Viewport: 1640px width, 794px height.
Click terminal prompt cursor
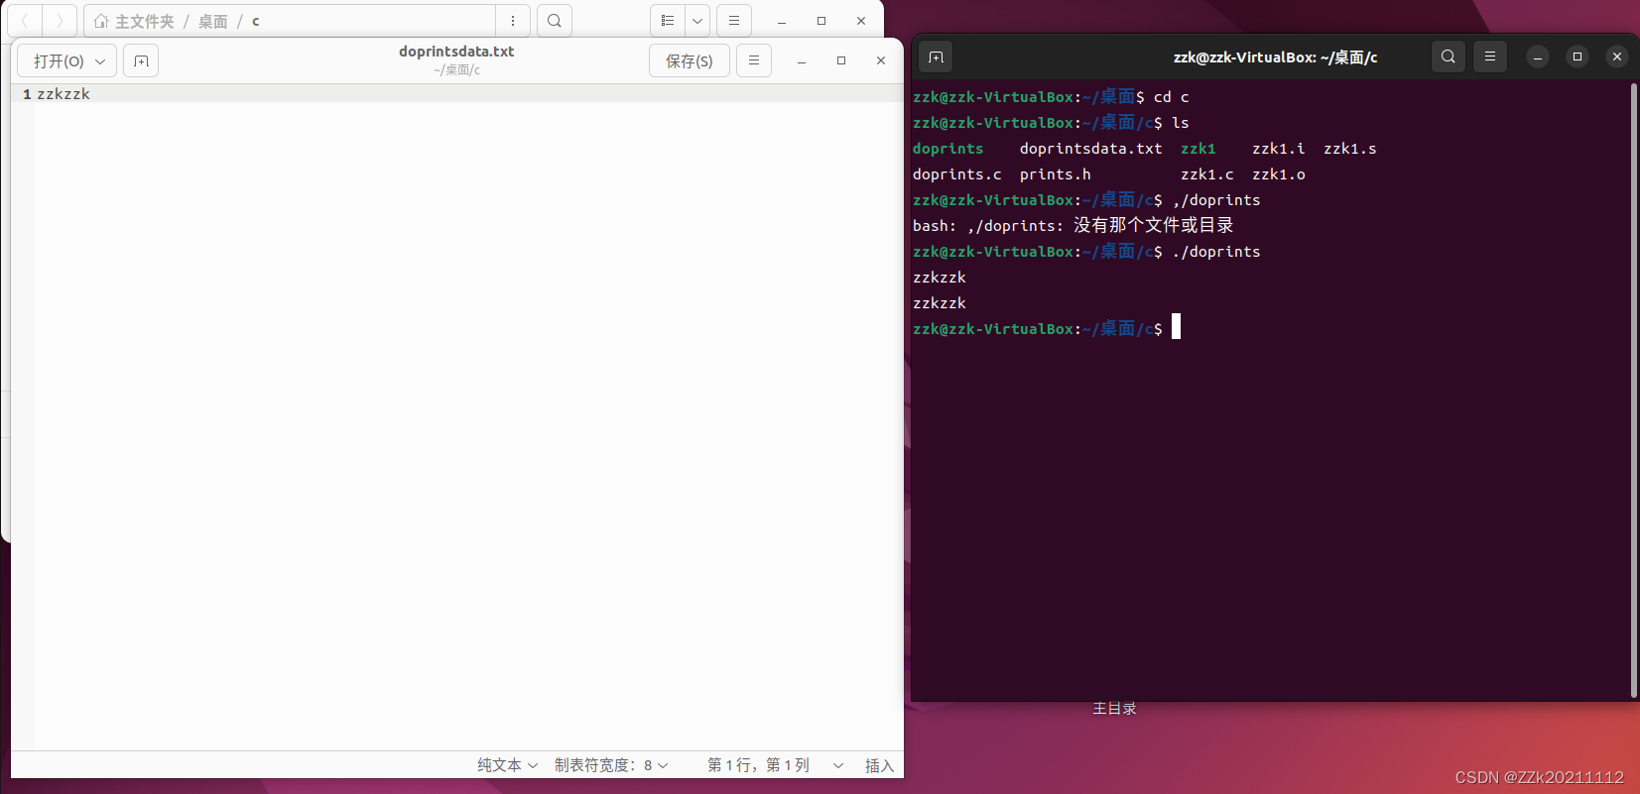pos(1176,327)
